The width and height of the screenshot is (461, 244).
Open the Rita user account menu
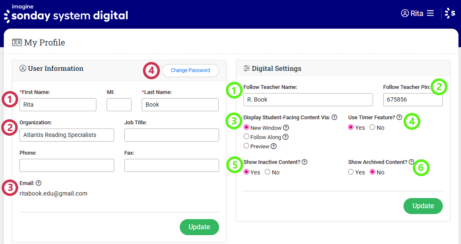click(x=412, y=13)
